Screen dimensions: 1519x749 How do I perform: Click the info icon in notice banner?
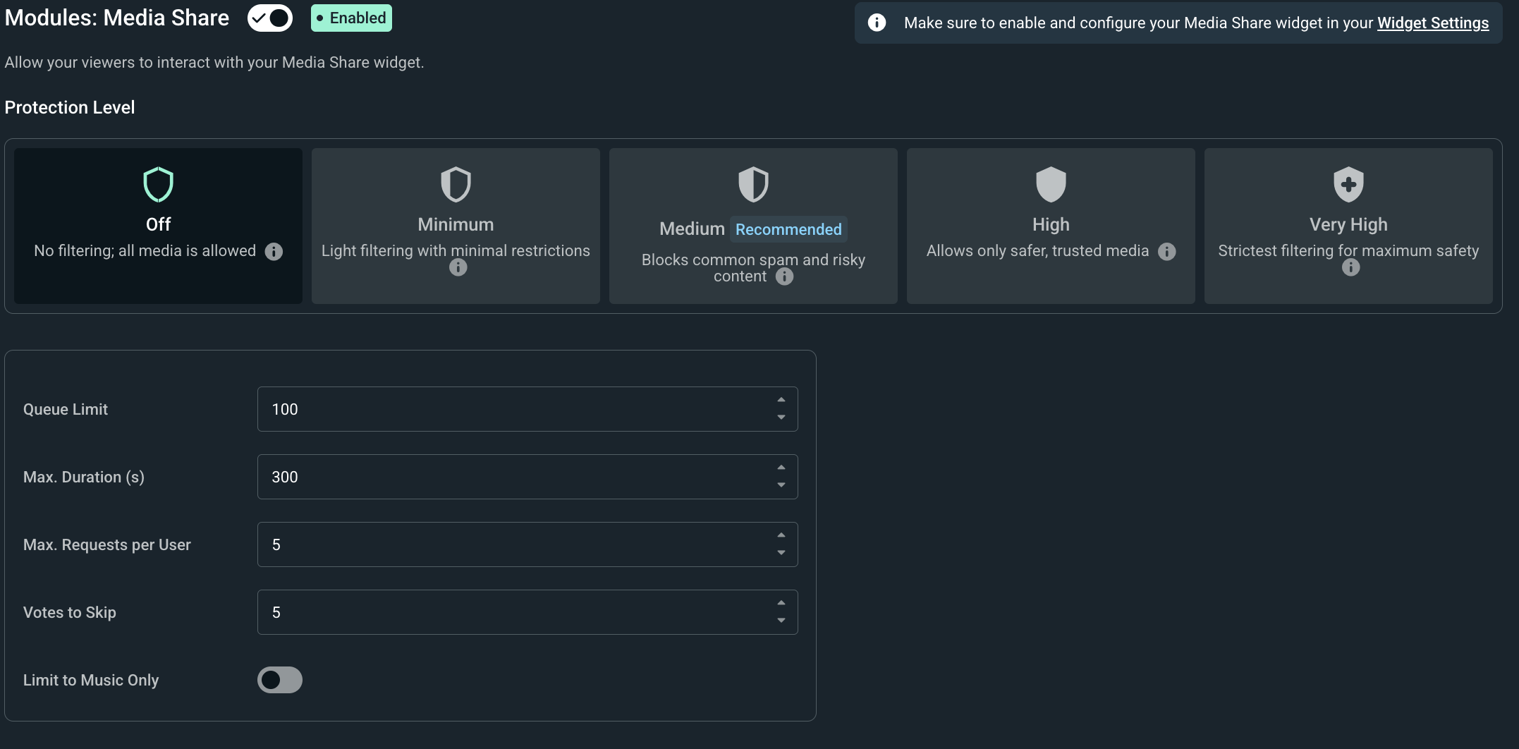(x=877, y=23)
